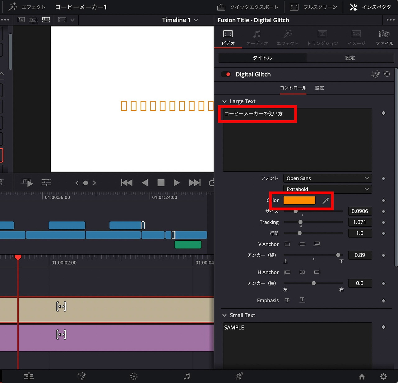Select the コントロール (Controls) sub-tab

(293, 88)
